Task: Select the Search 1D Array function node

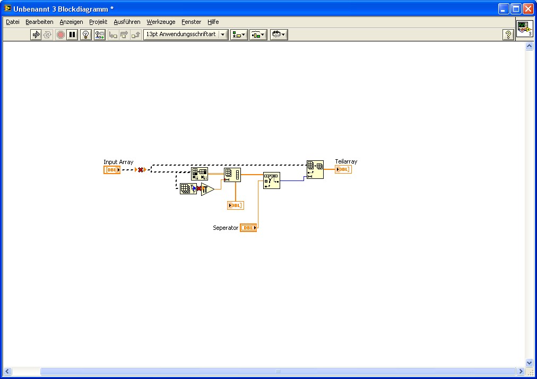Action: point(272,180)
